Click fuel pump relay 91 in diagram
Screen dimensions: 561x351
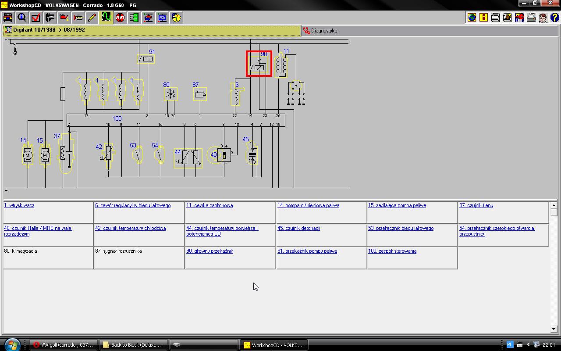coord(146,59)
